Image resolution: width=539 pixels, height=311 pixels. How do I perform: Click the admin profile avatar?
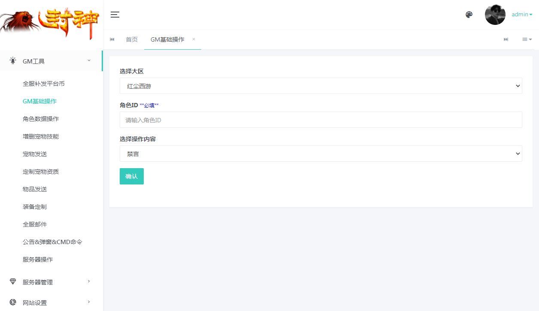tap(495, 14)
